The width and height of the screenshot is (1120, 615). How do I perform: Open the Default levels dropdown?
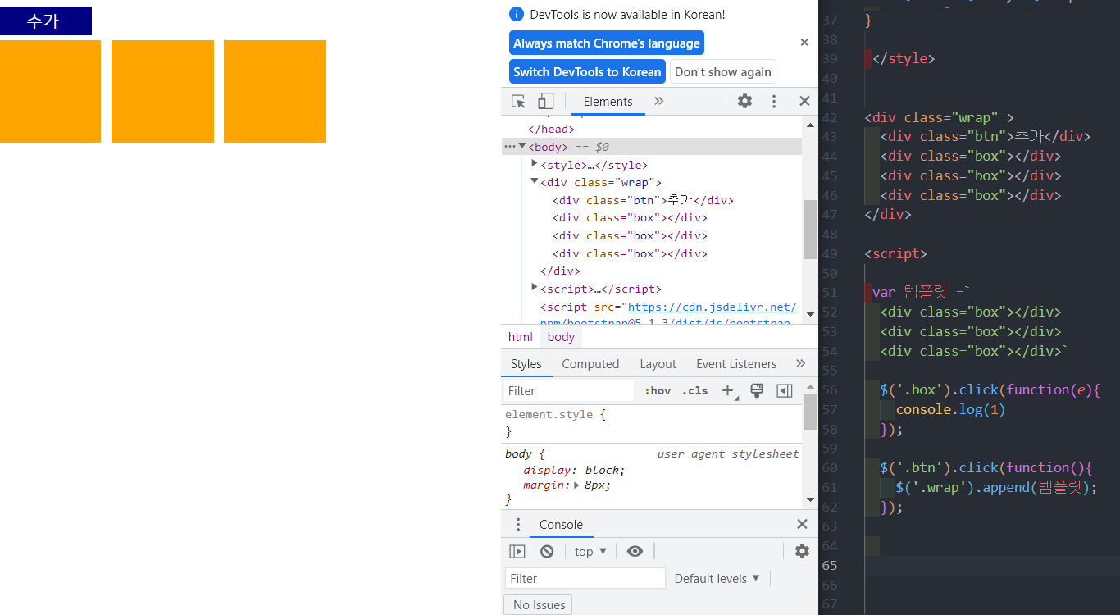click(717, 579)
